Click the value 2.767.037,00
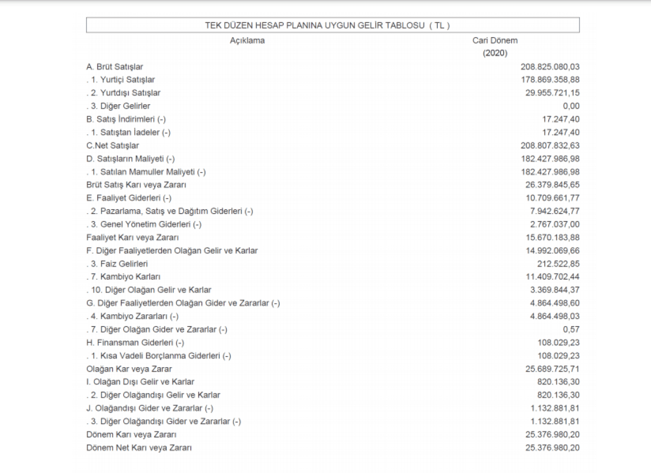This screenshot has width=651, height=473. click(x=555, y=224)
